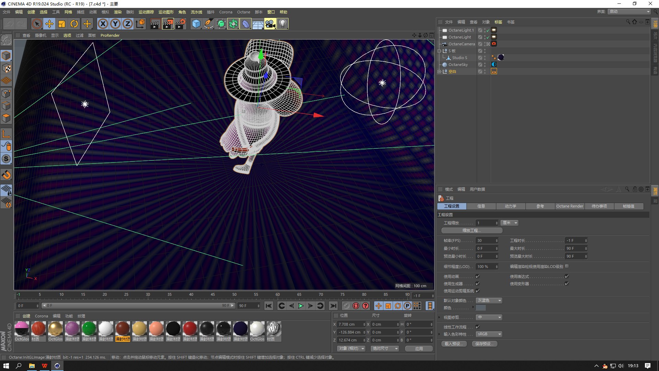This screenshot has width=659, height=371.
Task: Toggle 使用运动剪辑系统 checkbox
Action: [477, 291]
